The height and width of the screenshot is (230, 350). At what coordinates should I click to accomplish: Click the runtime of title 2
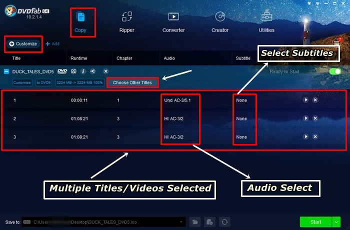tap(79, 118)
